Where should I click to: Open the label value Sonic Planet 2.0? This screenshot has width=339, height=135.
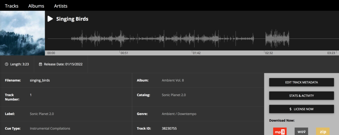coord(42,114)
